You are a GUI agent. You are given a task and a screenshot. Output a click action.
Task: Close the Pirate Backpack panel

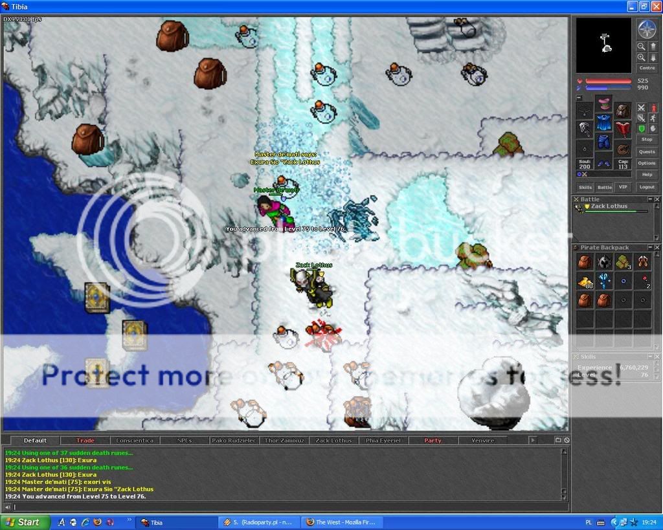click(657, 247)
